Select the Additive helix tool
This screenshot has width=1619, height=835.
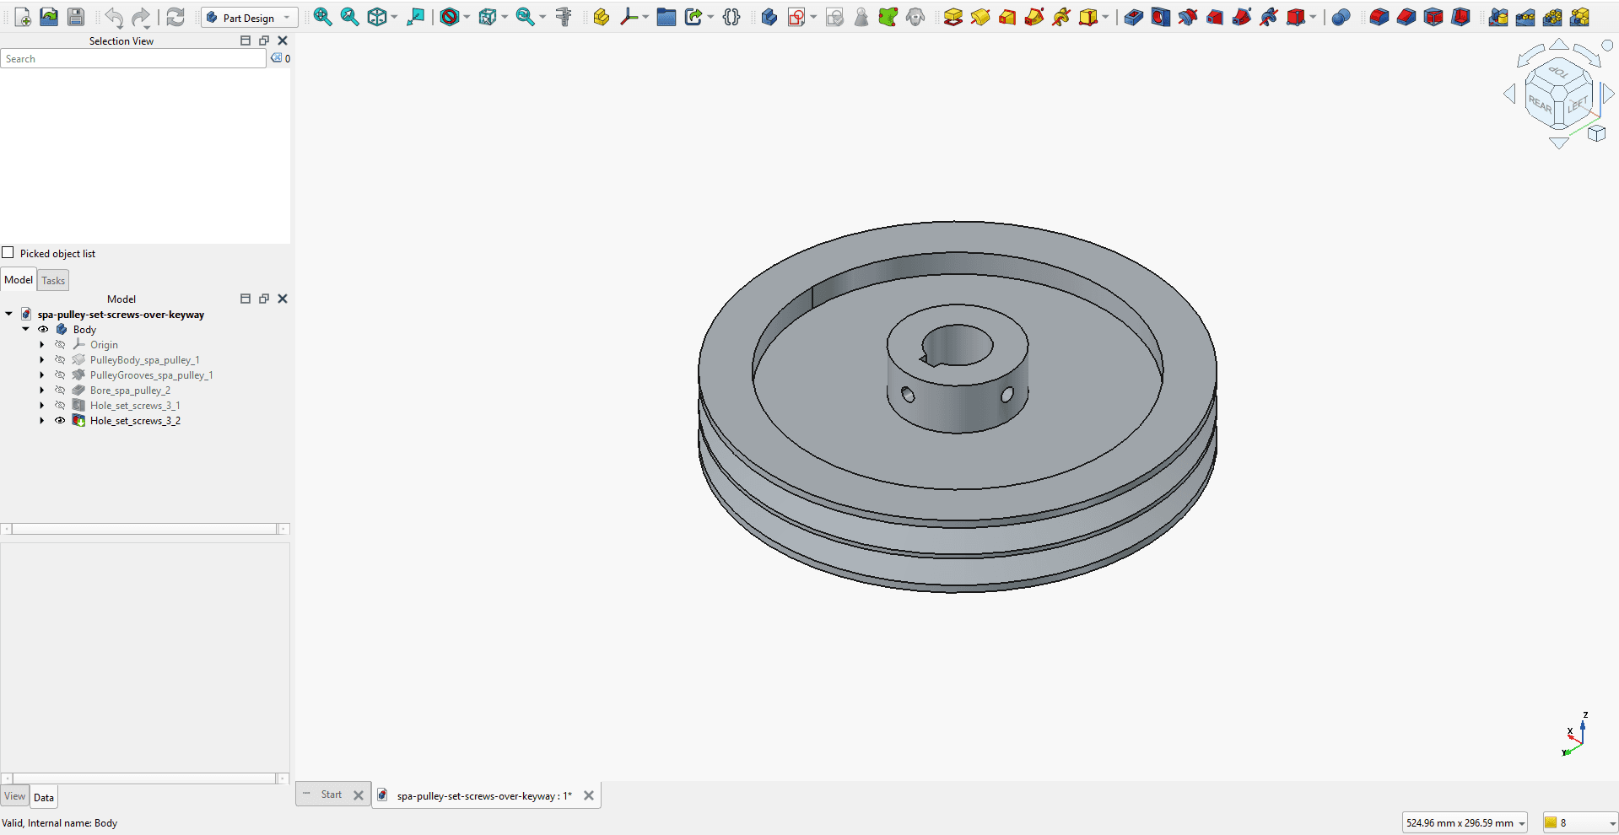pos(1061,17)
